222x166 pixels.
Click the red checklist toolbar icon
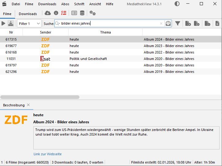(x=64, y=13)
